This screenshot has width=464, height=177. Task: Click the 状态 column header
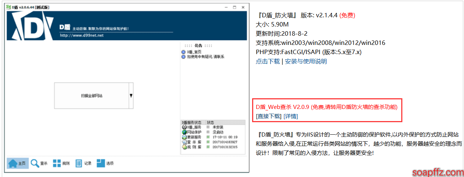coord(225,122)
